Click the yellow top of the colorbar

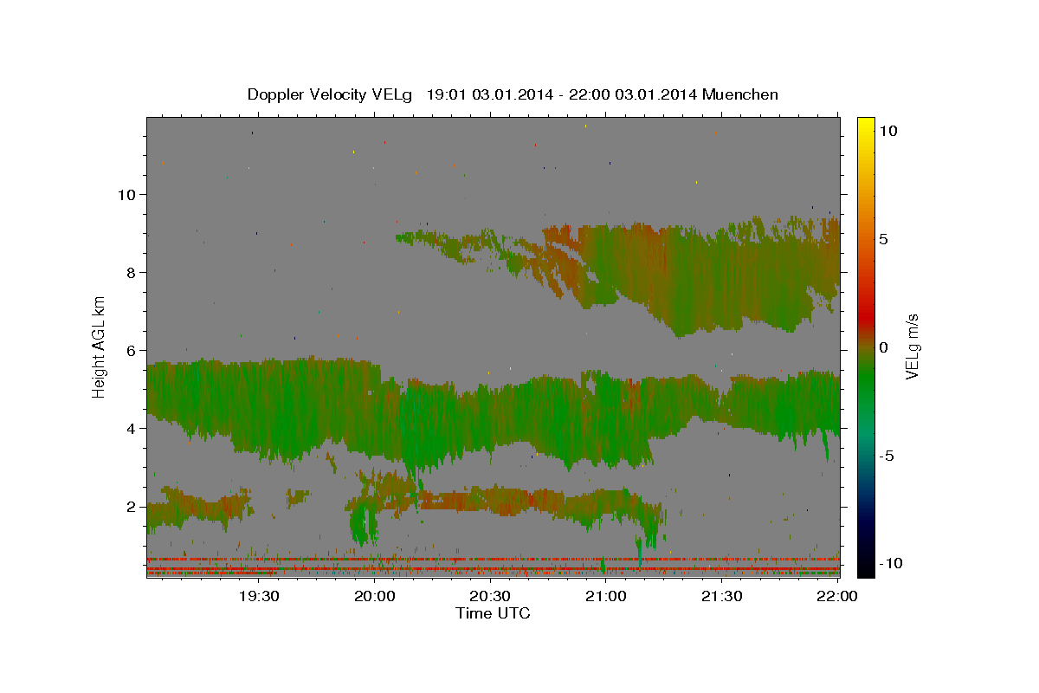click(x=866, y=126)
